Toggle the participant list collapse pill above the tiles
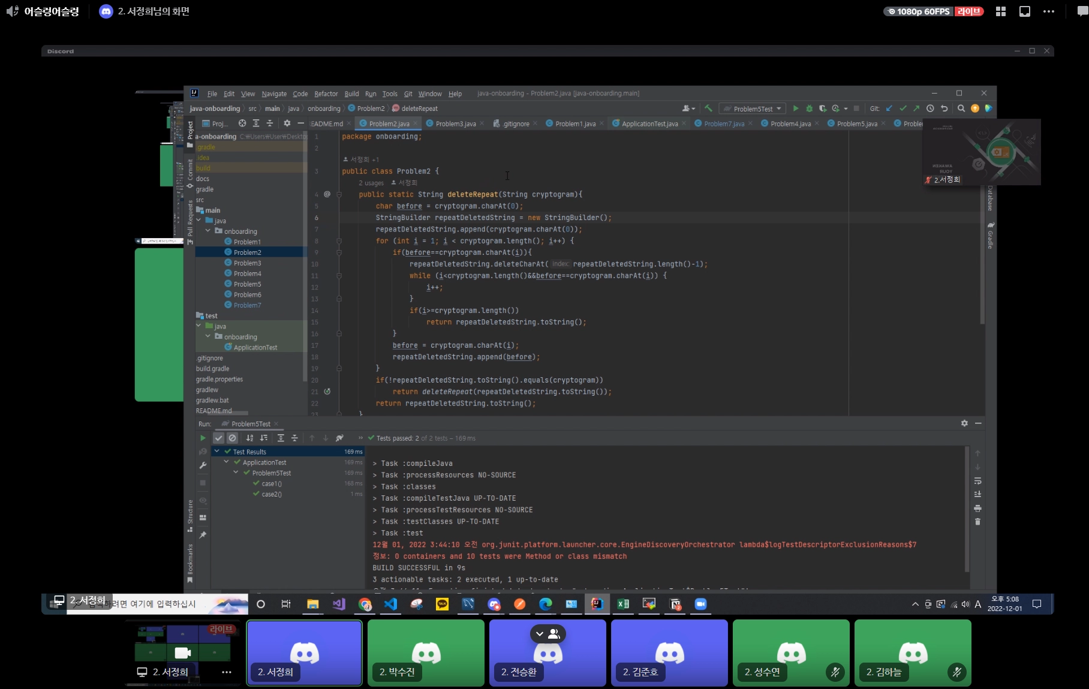This screenshot has width=1089, height=689. [x=547, y=633]
